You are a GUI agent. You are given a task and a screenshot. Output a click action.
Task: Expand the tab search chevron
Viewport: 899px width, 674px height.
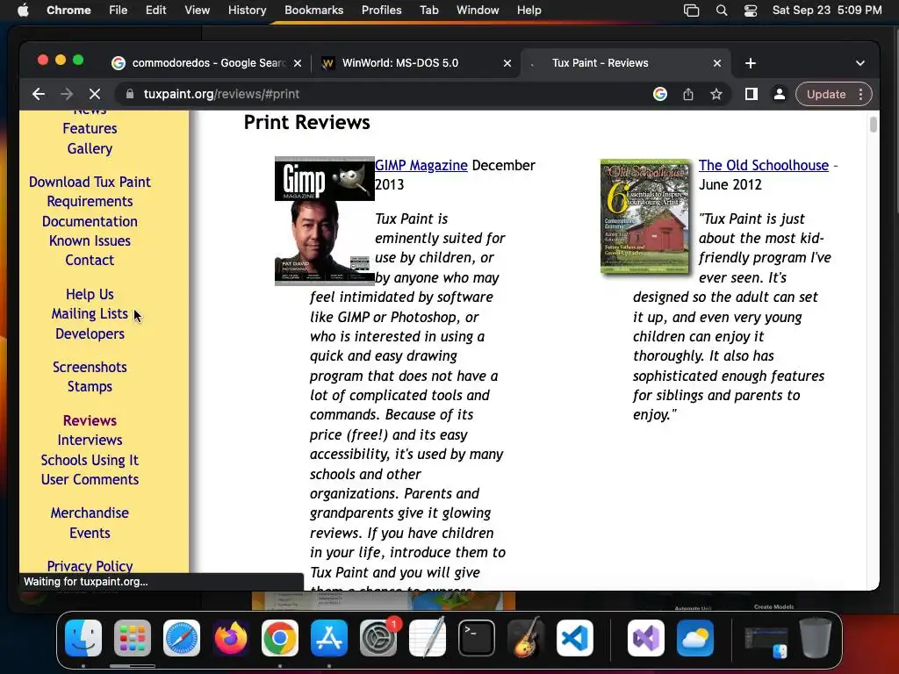click(860, 63)
